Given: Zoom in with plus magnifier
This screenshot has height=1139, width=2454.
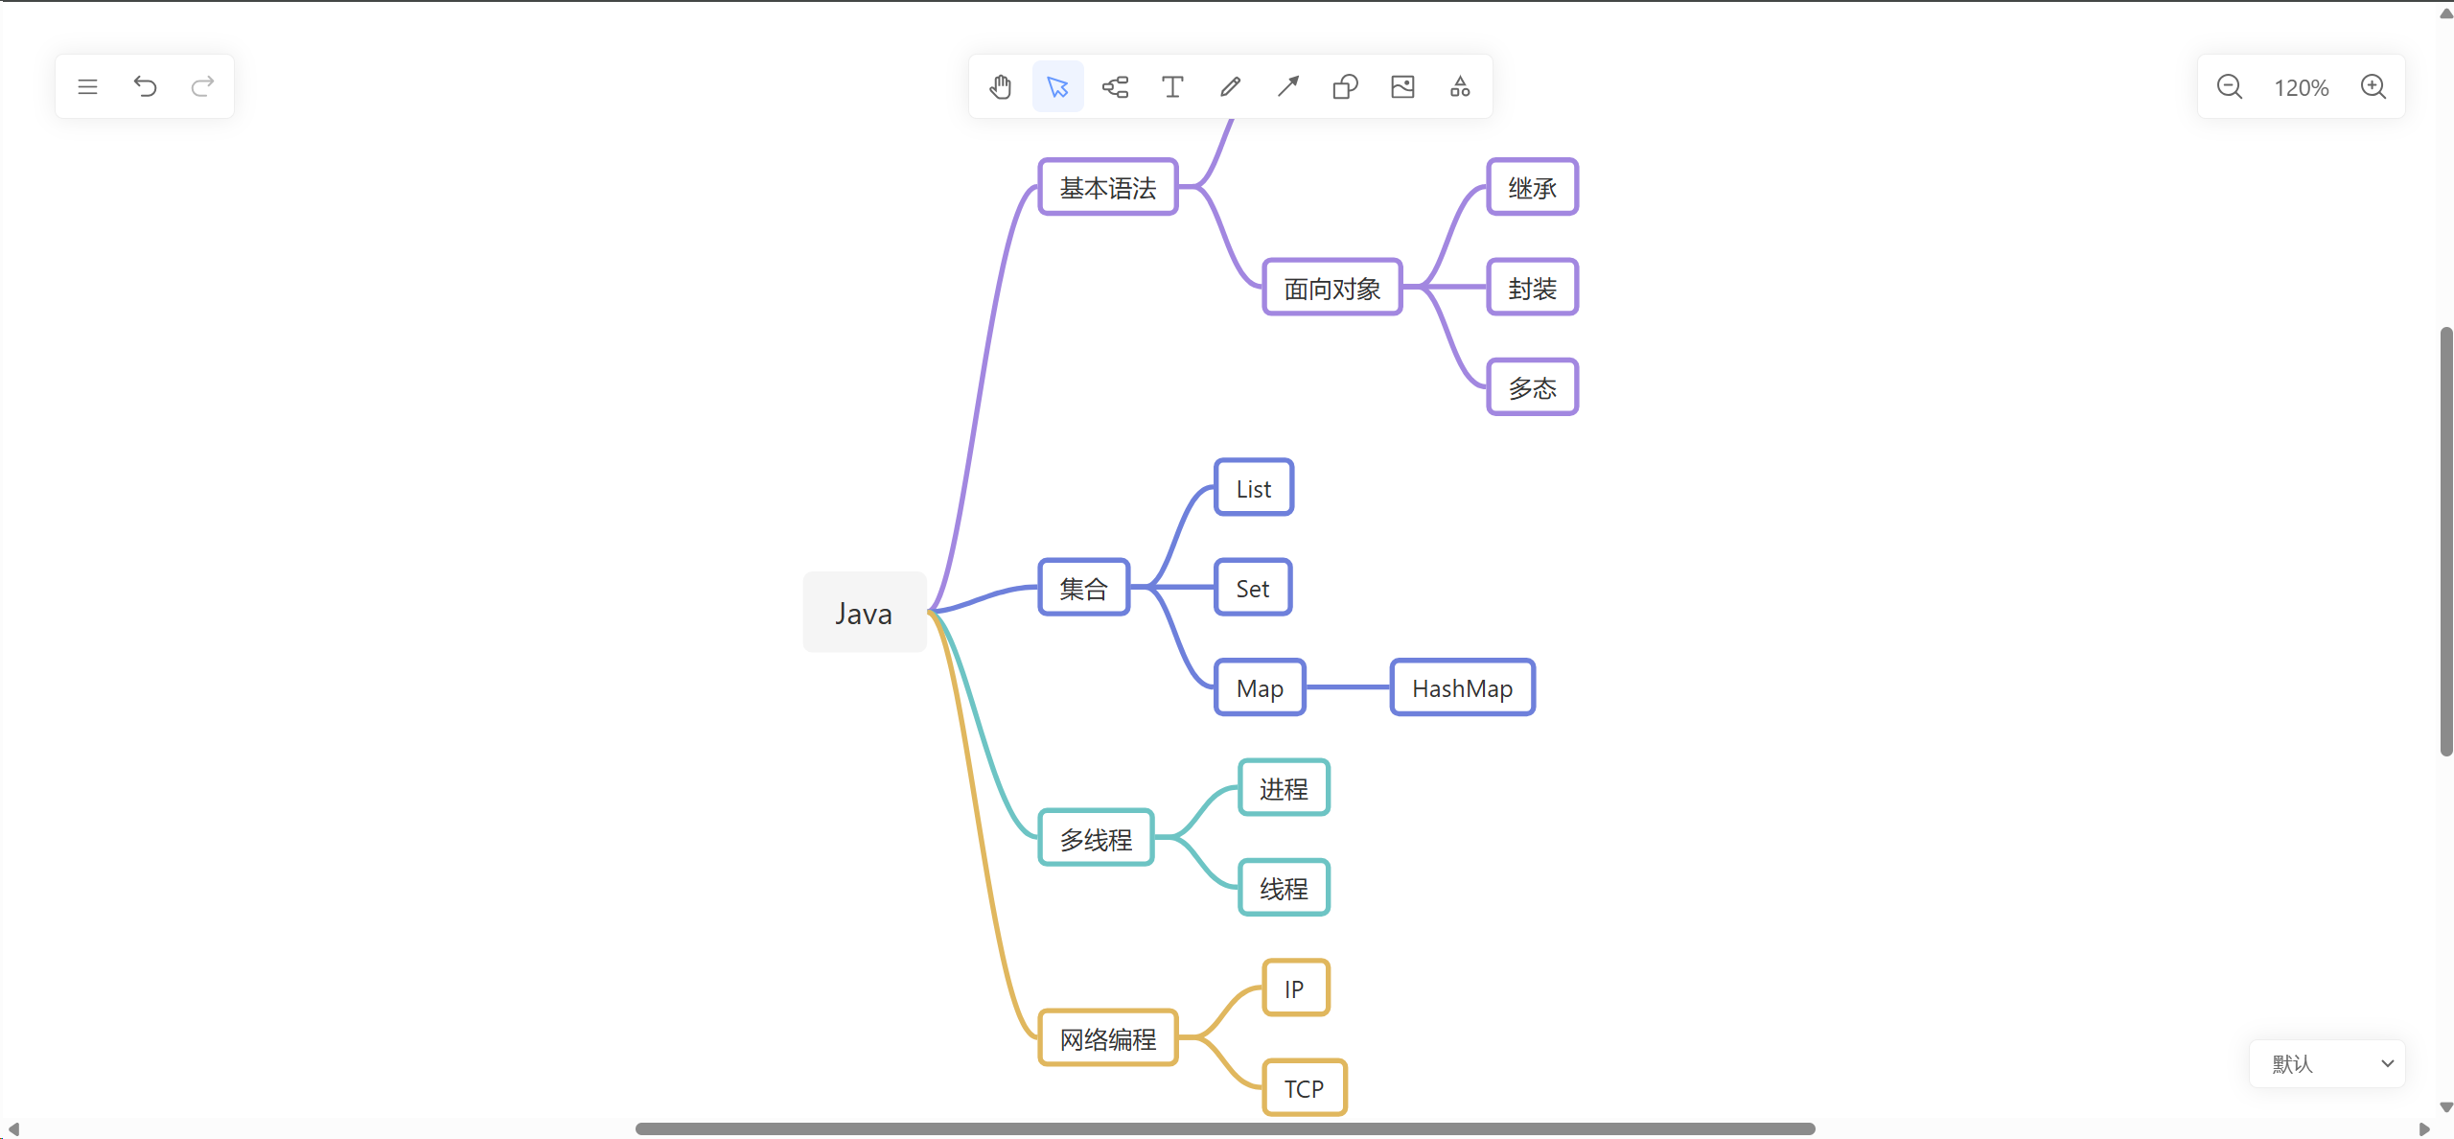Looking at the screenshot, I should pos(2373,87).
